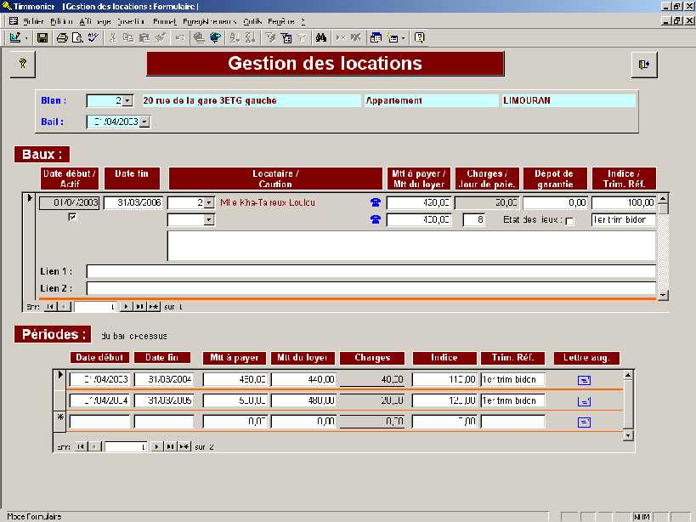Click the Lien 2 text field
Screen dimensions: 696x522
point(371,288)
